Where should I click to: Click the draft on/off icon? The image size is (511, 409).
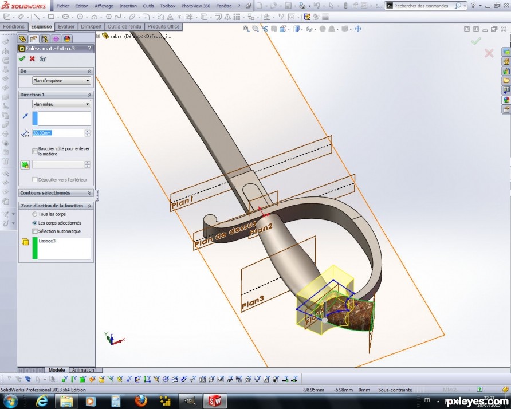click(25, 164)
